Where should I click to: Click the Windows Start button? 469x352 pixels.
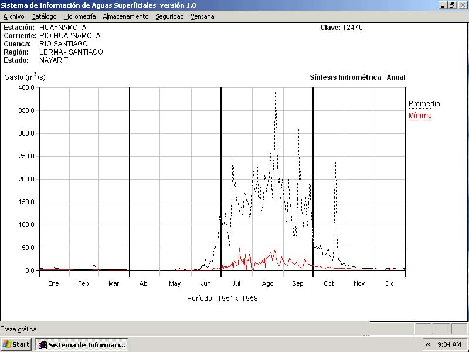point(16,344)
